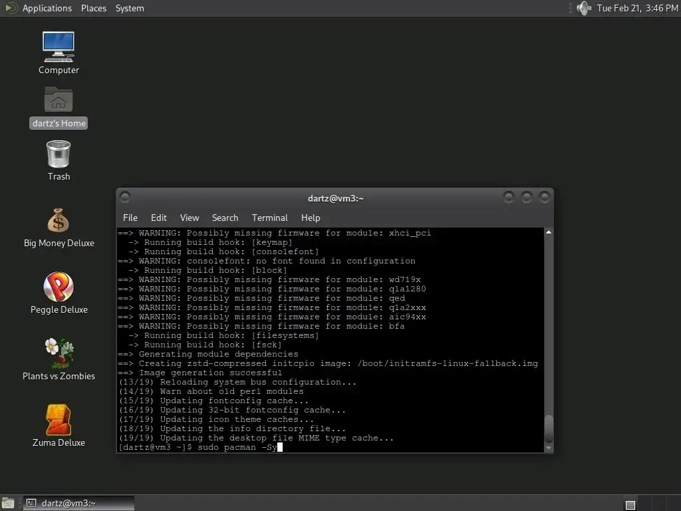Viewport: 681px width, 511px height.
Task: Open the terminal File menu
Action: [x=130, y=218]
